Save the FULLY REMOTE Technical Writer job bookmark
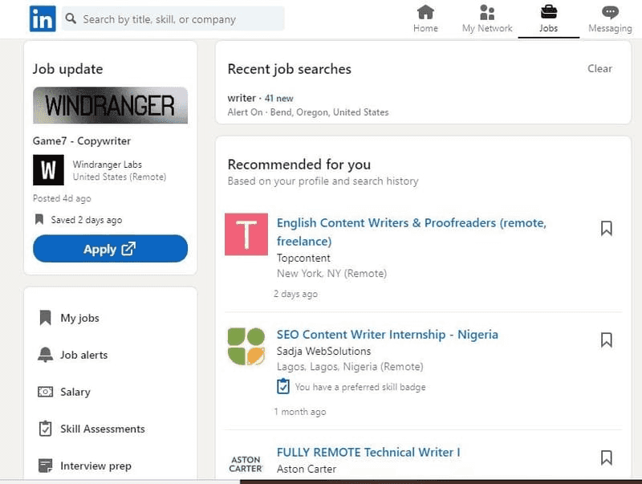The width and height of the screenshot is (642, 484). [607, 458]
